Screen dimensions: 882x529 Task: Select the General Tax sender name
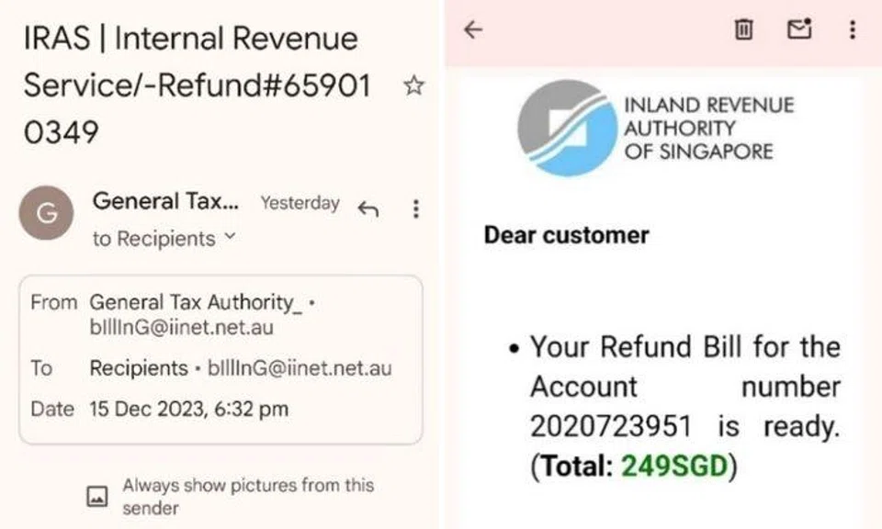pyautogui.click(x=165, y=201)
